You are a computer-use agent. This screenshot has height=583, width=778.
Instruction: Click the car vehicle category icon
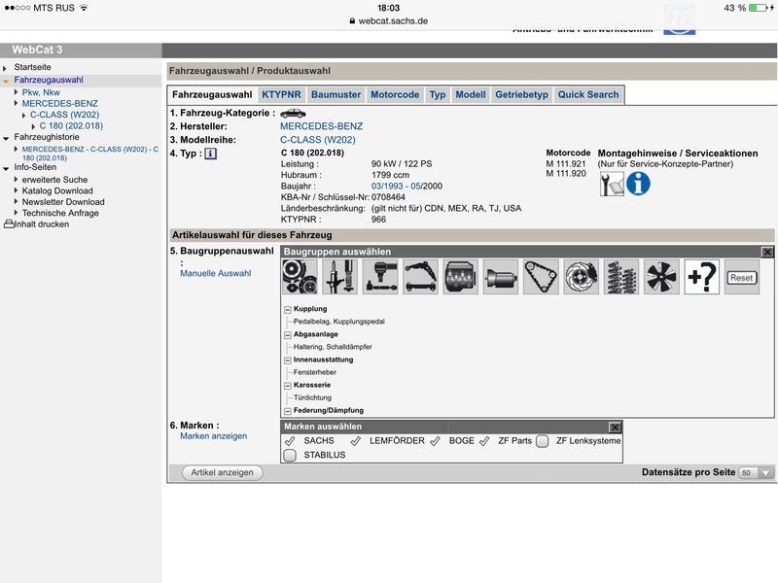[293, 113]
